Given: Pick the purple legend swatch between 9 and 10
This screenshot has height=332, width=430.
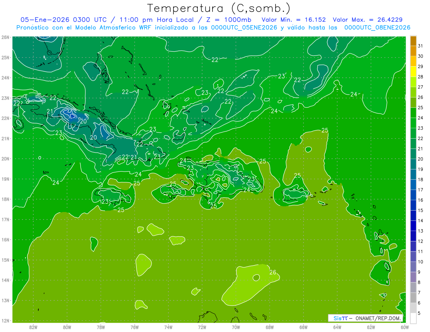Looking at the screenshot, I should (x=413, y=267).
